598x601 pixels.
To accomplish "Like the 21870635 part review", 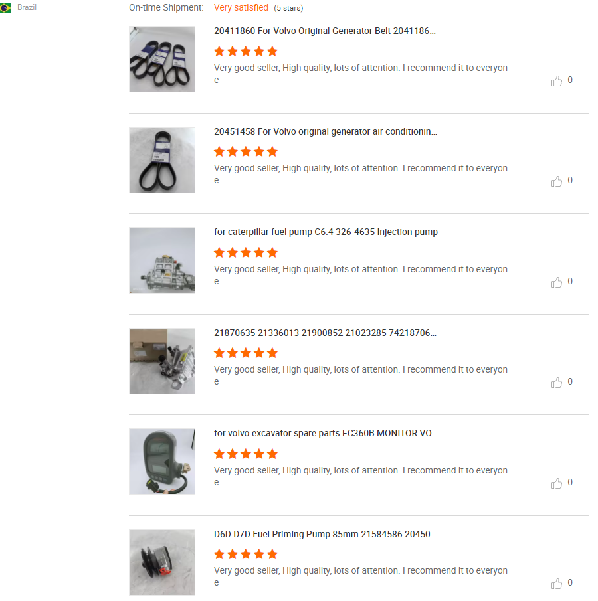I will coord(557,383).
